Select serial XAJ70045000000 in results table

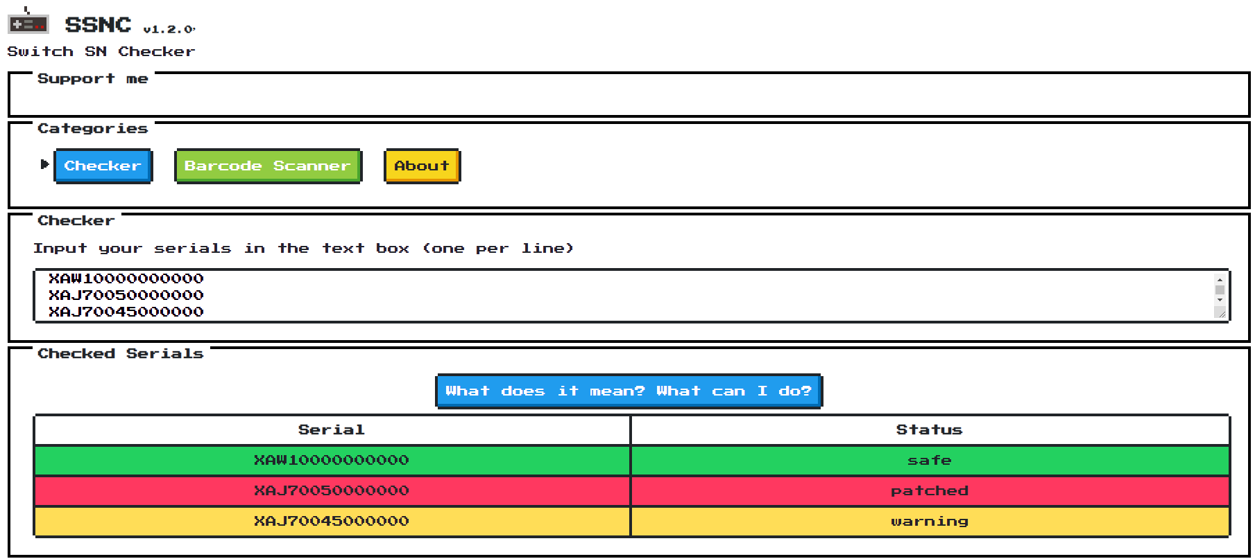coord(332,522)
